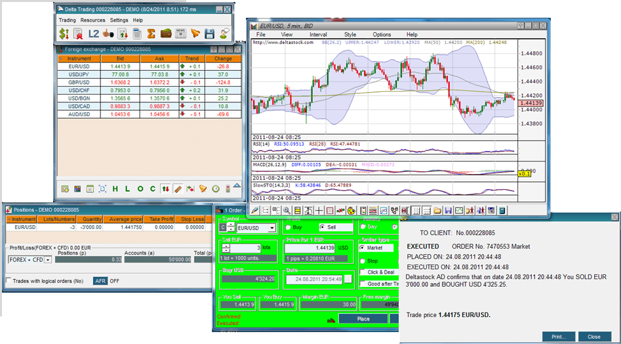Click the green H button in Foreign exchange toolbar
This screenshot has width=621, height=344.
[115, 189]
